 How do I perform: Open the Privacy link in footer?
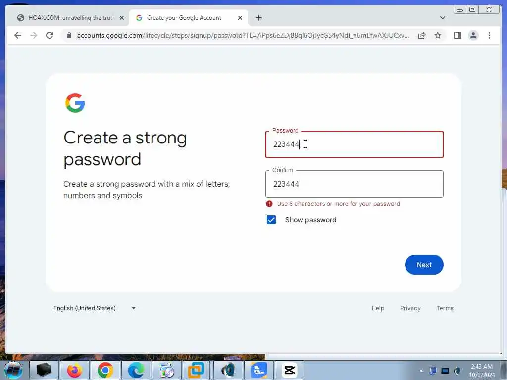(x=410, y=308)
